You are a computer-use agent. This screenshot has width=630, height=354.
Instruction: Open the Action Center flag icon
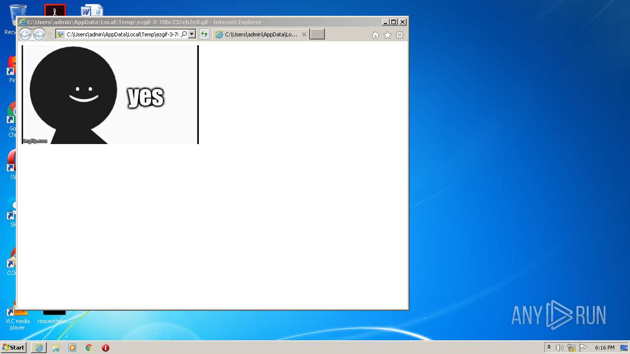(583, 348)
